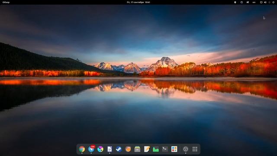277x156 pixels.
Task: Show all applications grid
Action: pos(195,149)
